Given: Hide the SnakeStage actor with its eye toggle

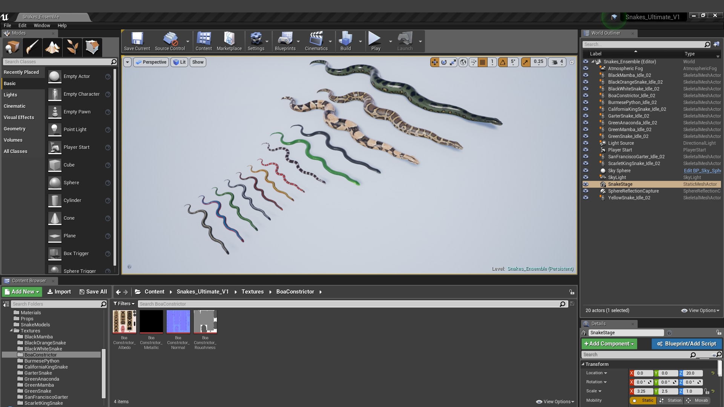Looking at the screenshot, I should (586, 184).
